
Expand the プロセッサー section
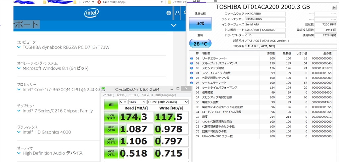coord(19,90)
